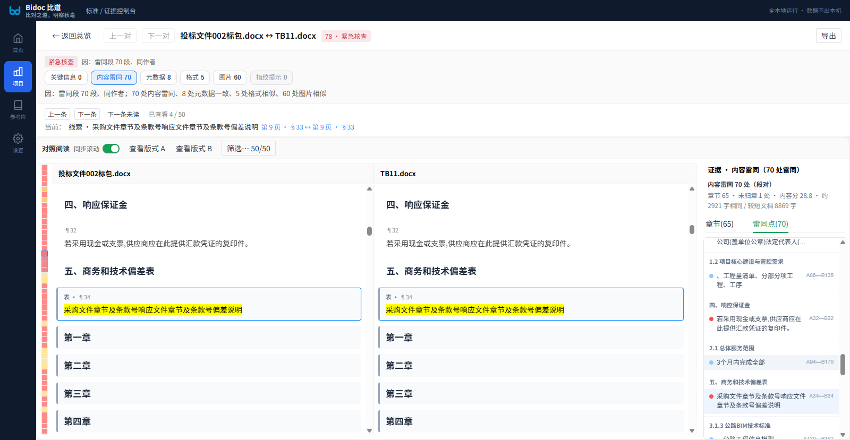Click highlighted text in right document ¶34
Viewport: 850px width, 440px height.
click(475, 310)
